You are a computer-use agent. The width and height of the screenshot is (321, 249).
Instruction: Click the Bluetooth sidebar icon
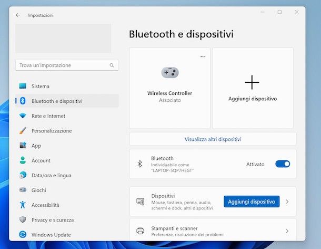23,101
